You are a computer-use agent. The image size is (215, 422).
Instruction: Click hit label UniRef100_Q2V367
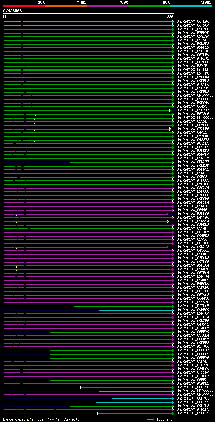coord(193,239)
